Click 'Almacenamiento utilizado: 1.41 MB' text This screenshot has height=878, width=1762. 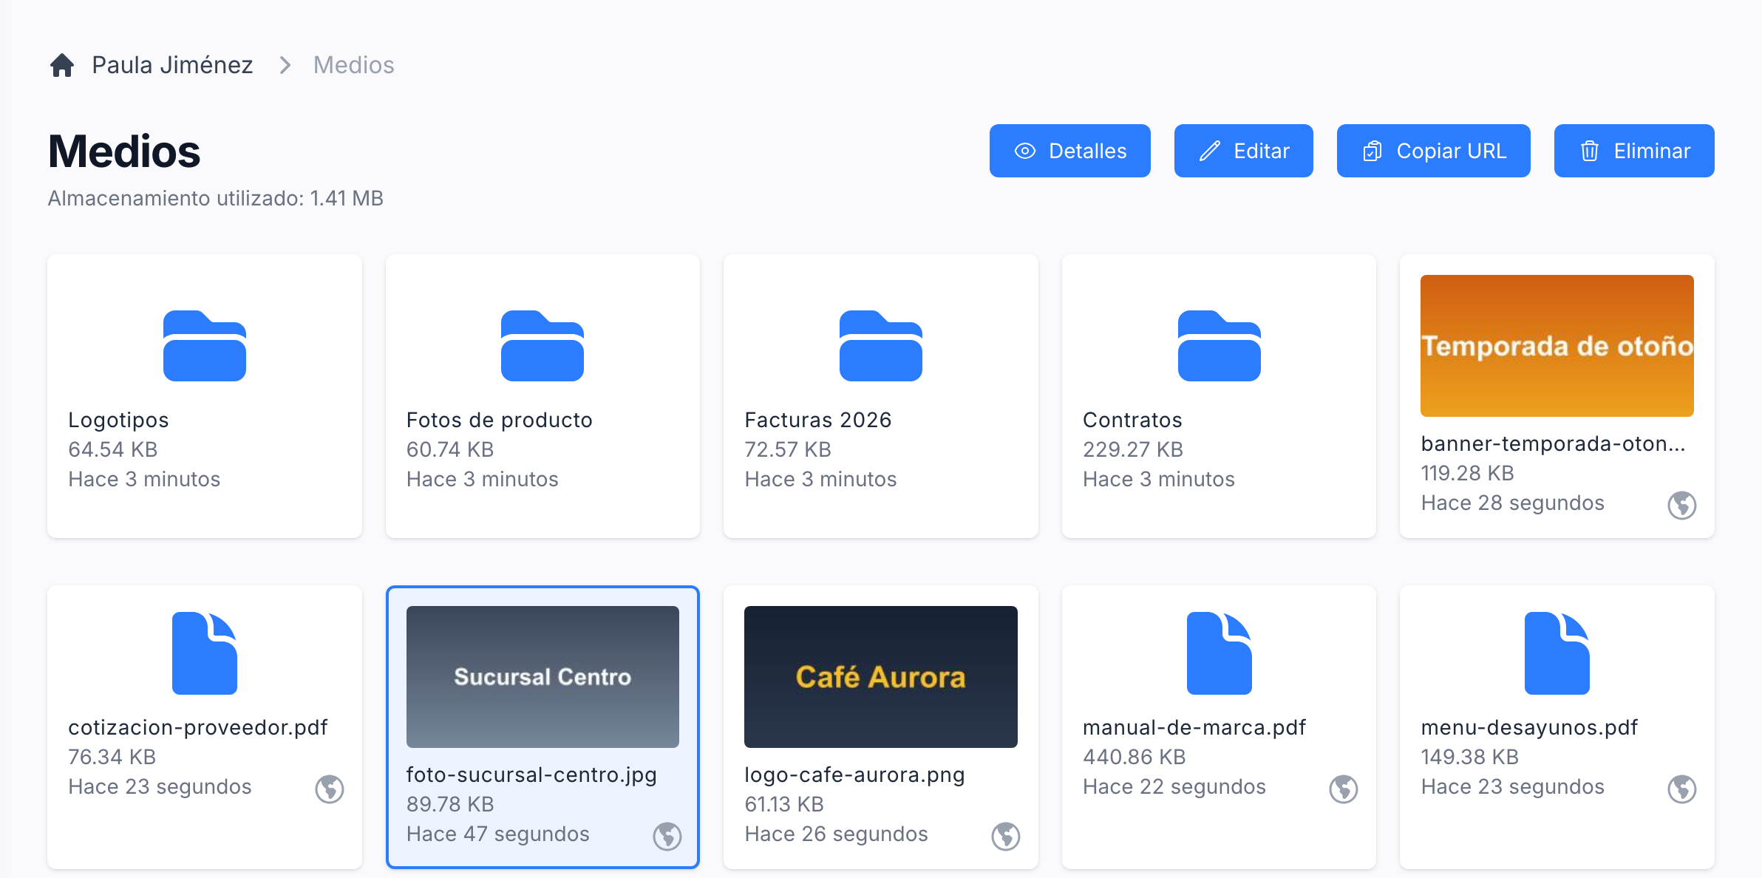pos(216,198)
